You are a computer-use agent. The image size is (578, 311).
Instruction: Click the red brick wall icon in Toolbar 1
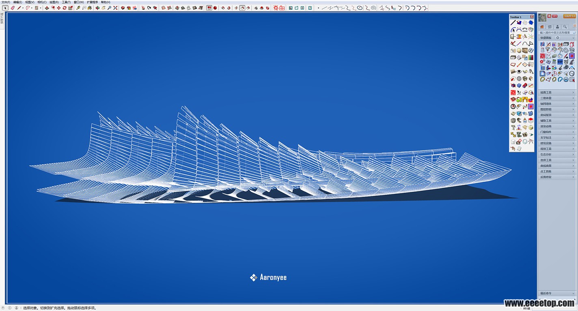click(x=513, y=92)
